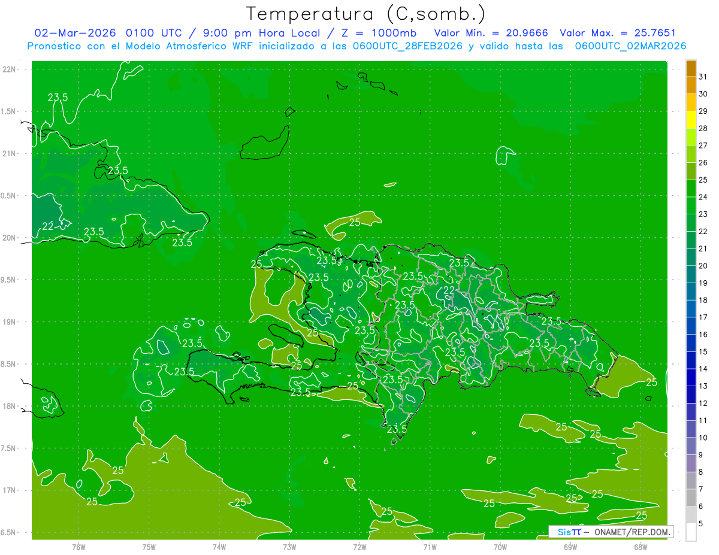The image size is (719, 555).
Task: Click the '17N' latitude axis label
Action: [x=9, y=490]
